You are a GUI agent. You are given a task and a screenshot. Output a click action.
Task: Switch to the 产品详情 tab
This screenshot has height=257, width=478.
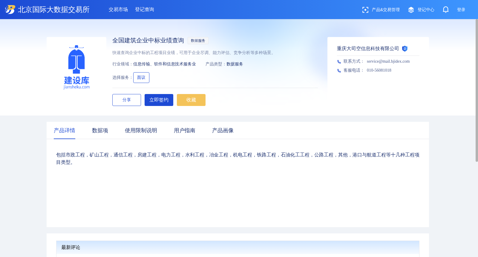pyautogui.click(x=65, y=130)
